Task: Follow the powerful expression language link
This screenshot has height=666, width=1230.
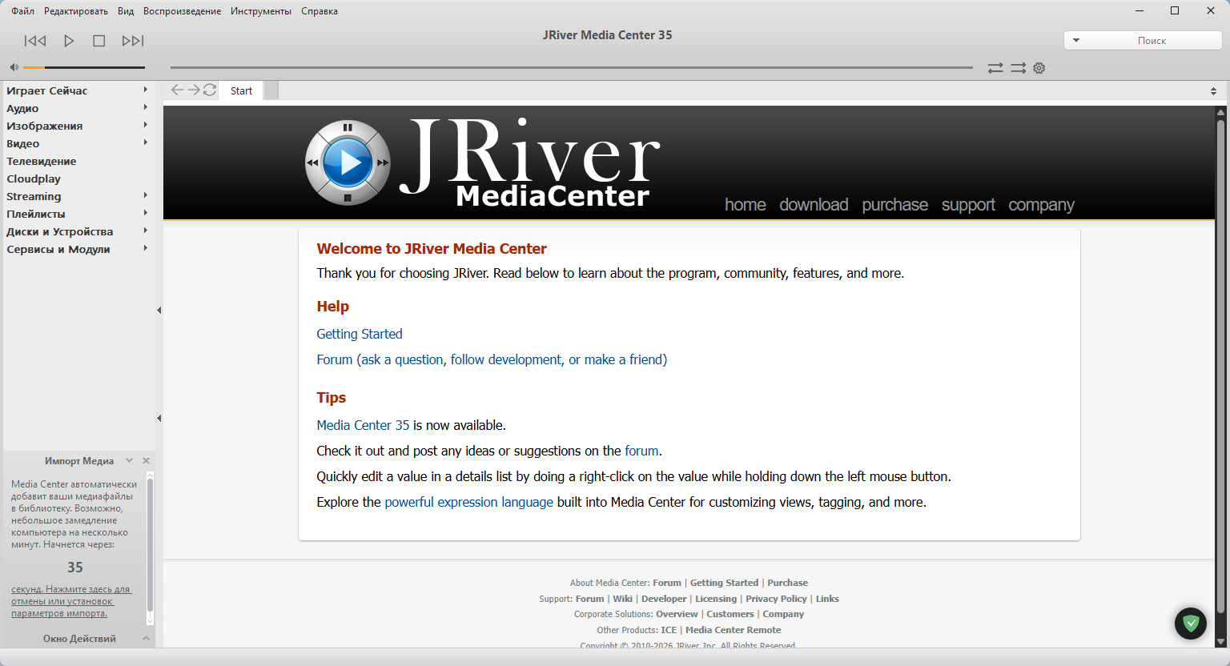Action: coord(468,502)
